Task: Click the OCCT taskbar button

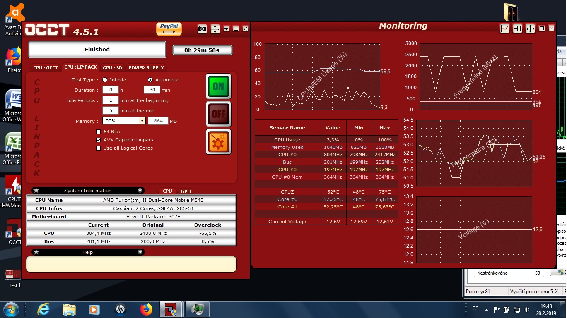Action: pyautogui.click(x=171, y=309)
